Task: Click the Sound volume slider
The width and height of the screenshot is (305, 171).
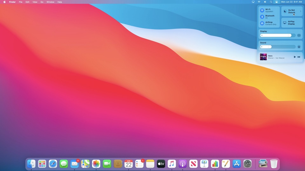Action: 278,47
